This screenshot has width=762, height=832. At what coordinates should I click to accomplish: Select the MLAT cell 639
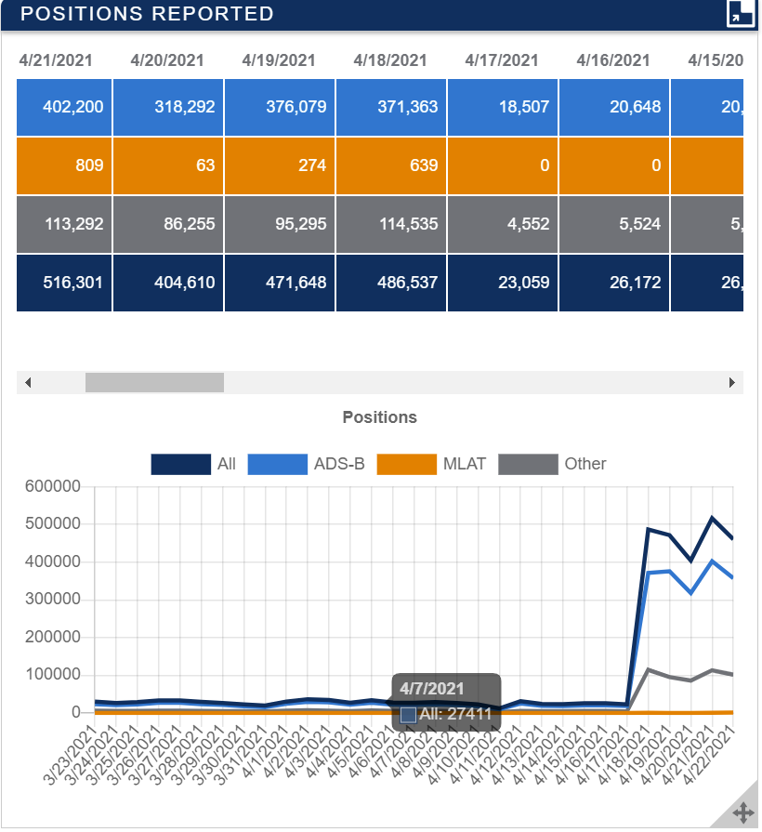(x=391, y=166)
